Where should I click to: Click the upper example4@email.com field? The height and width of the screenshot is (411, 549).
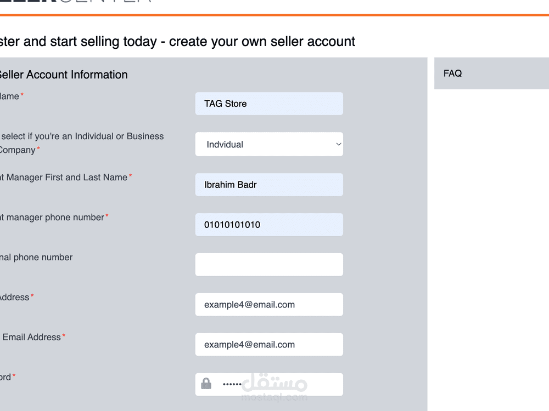pyautogui.click(x=269, y=305)
